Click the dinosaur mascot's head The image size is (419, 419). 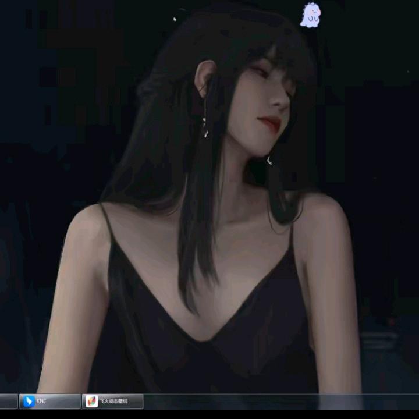[311, 9]
